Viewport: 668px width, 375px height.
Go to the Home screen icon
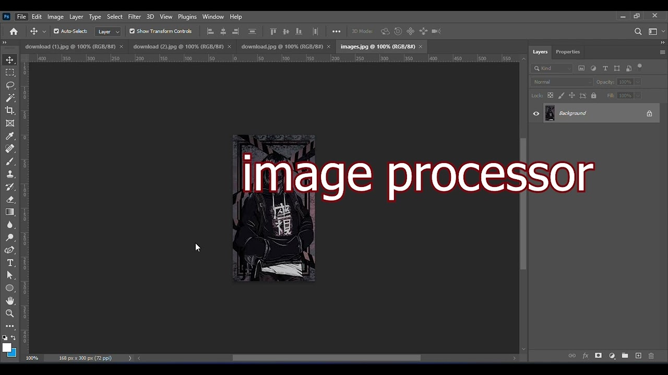[14, 31]
